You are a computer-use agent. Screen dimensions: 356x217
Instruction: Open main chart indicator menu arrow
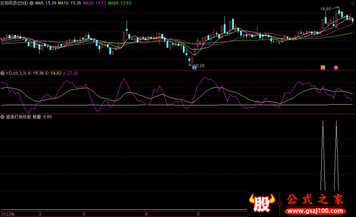click(x=32, y=3)
